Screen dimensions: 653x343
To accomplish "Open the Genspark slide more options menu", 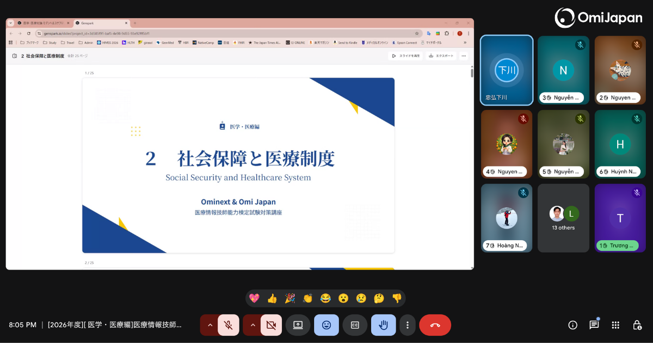I will (464, 56).
